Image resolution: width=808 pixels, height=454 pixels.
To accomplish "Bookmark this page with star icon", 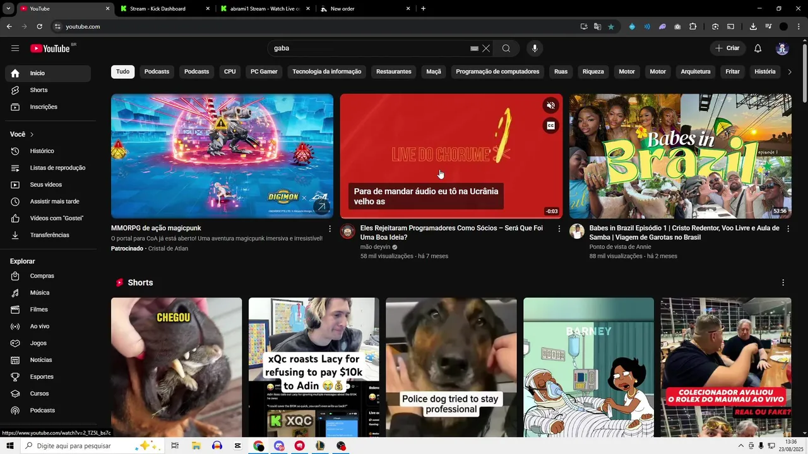I will pos(610,26).
